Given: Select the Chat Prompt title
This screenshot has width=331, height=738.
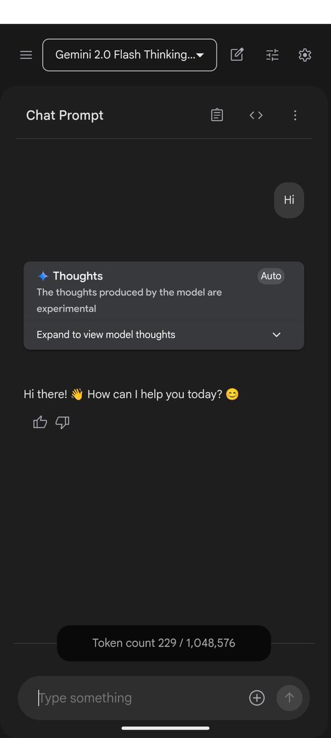Looking at the screenshot, I should pyautogui.click(x=65, y=115).
